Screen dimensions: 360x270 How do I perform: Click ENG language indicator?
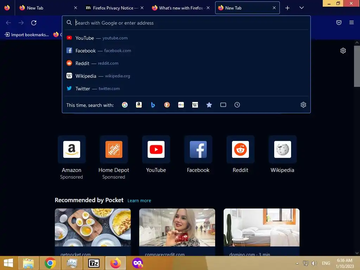326,263
